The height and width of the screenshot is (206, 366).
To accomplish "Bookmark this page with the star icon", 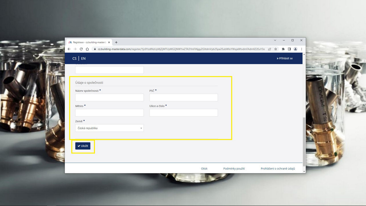I will click(x=276, y=49).
